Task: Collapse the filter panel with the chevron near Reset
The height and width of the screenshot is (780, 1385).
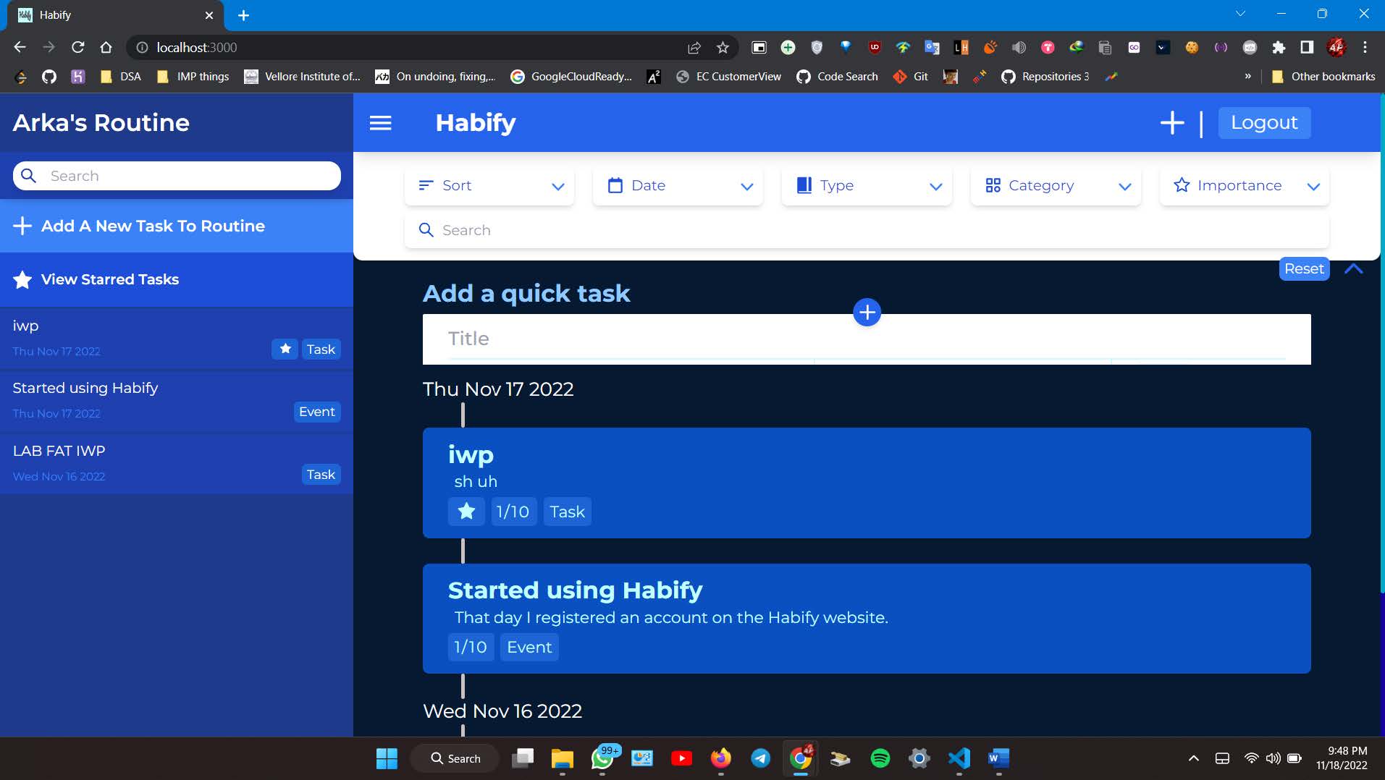Action: [x=1355, y=268]
